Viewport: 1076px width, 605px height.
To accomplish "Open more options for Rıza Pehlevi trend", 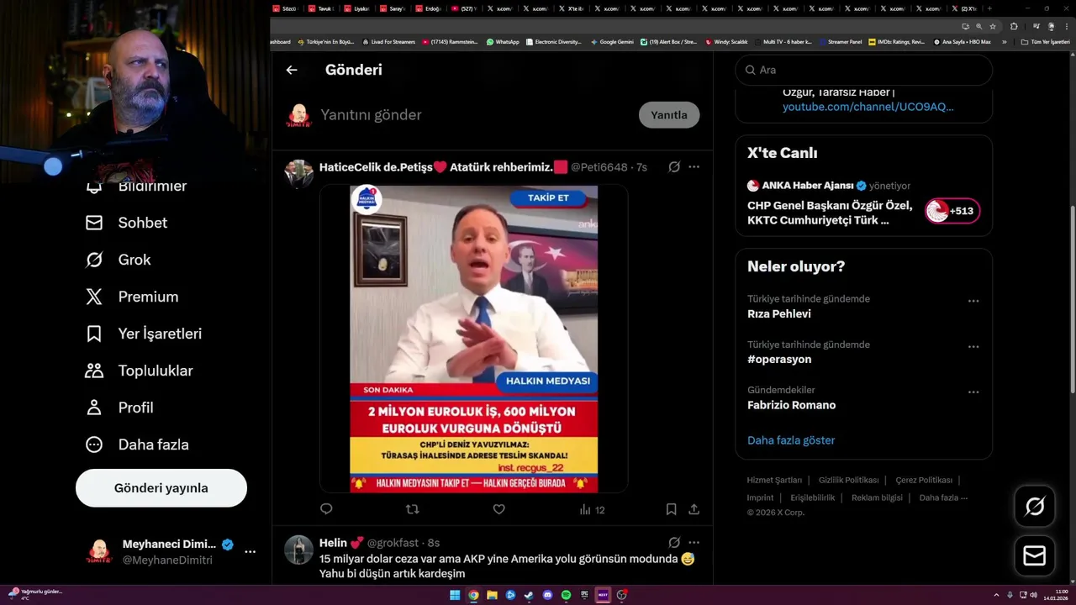I will click(x=973, y=301).
